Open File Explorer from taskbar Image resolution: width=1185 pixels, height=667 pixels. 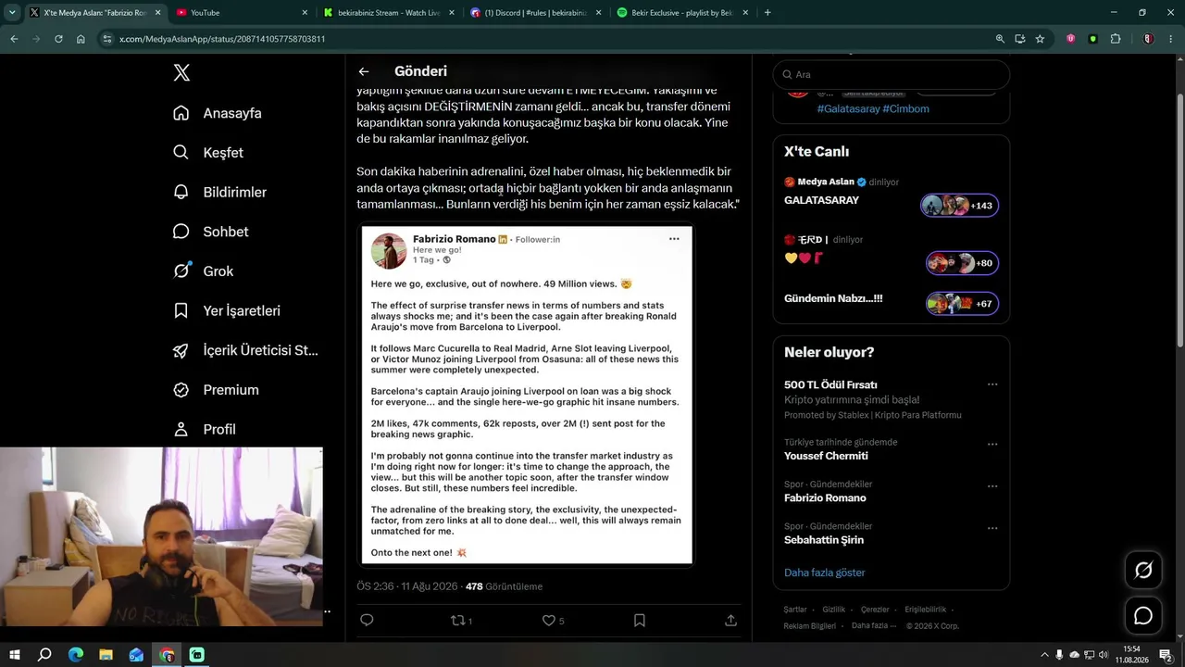click(x=106, y=655)
